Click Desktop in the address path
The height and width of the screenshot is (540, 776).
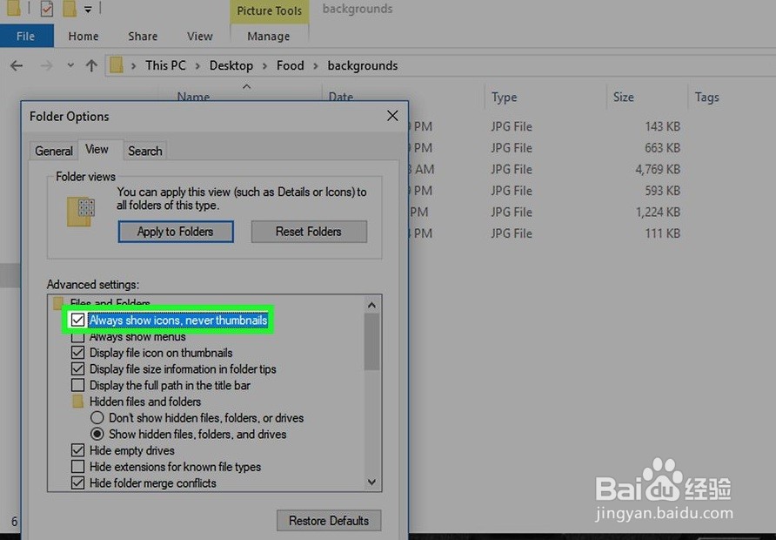[x=231, y=65]
